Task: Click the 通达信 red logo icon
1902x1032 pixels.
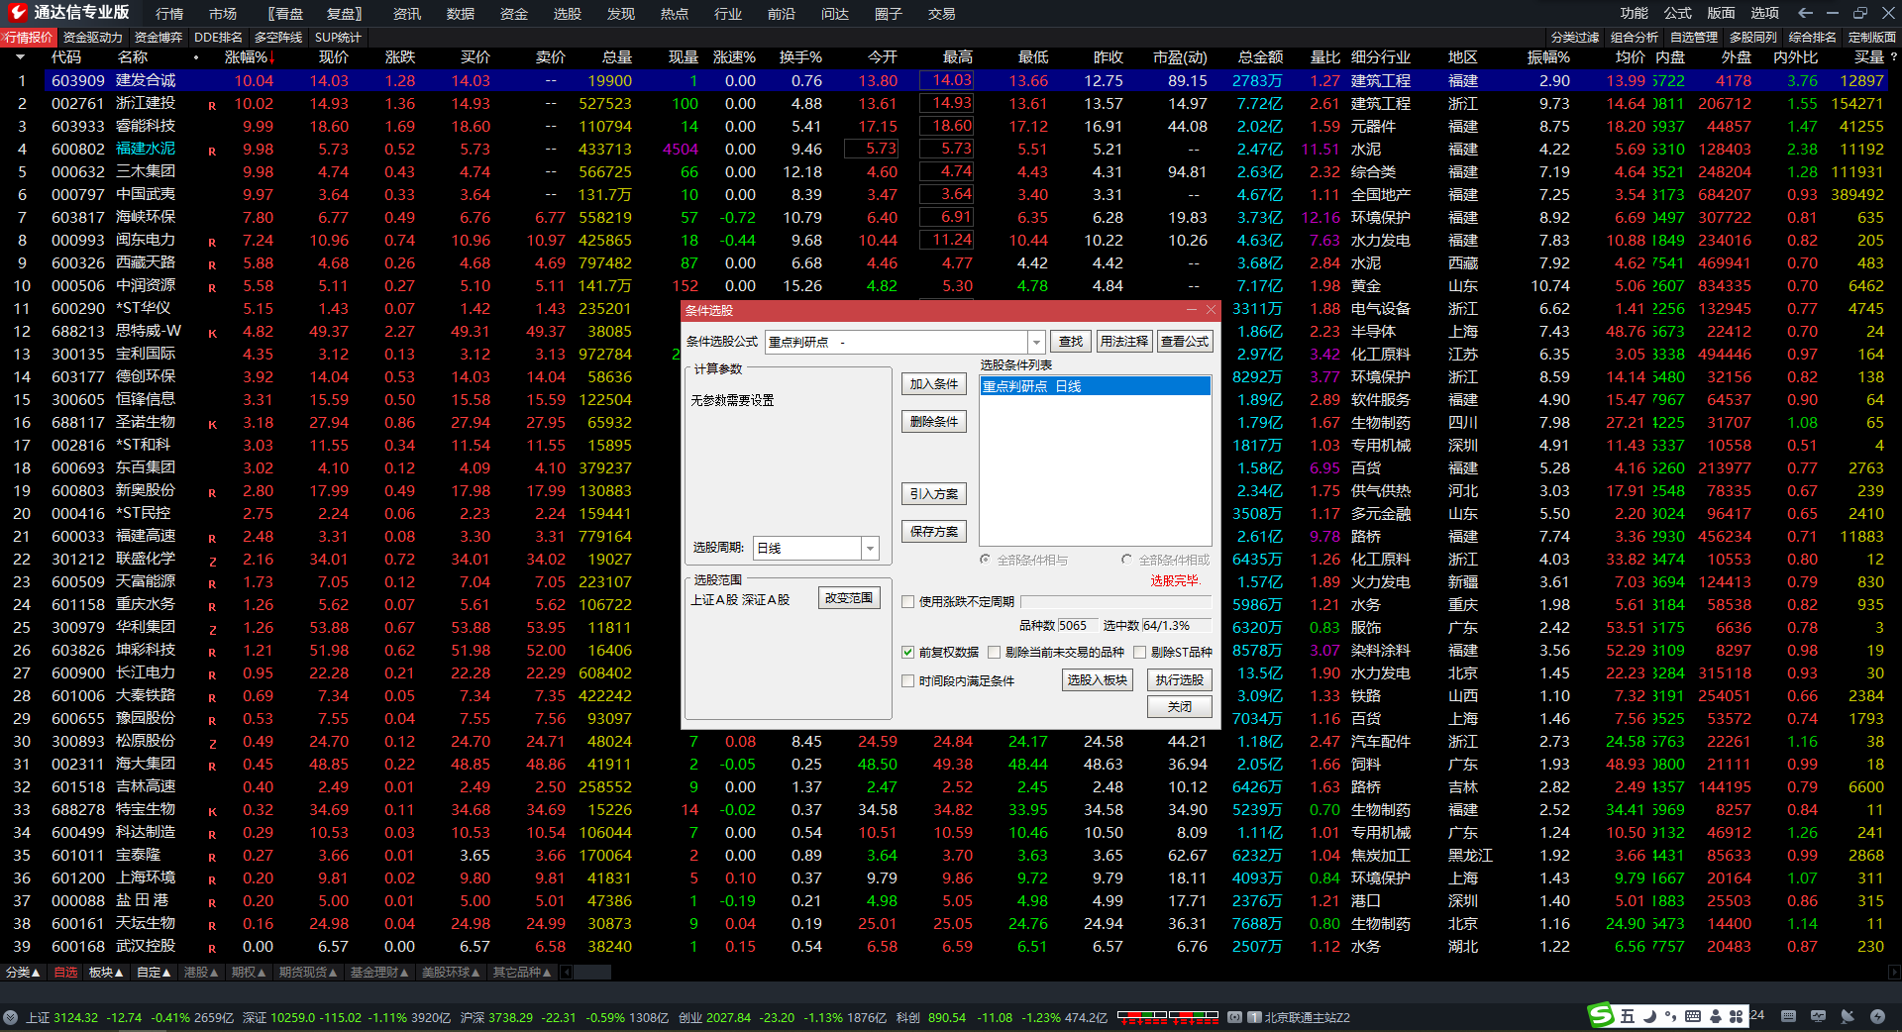Action: click(17, 12)
